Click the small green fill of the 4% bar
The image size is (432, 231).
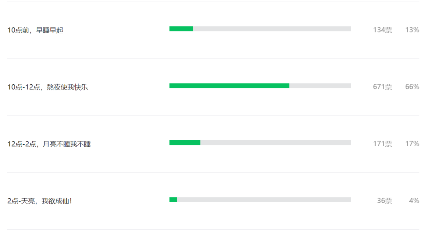[173, 200]
